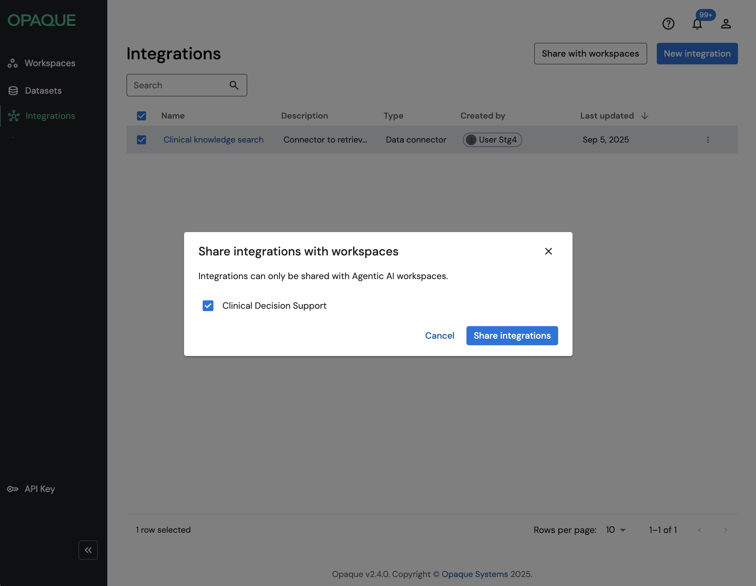Navigate to Datasets in the sidebar
The width and height of the screenshot is (756, 586).
tap(43, 90)
